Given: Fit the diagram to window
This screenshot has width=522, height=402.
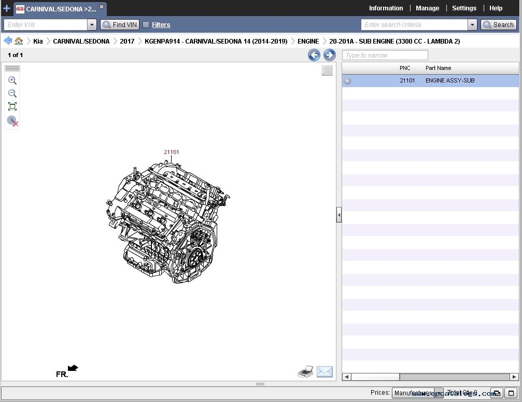Looking at the screenshot, I should [12, 106].
